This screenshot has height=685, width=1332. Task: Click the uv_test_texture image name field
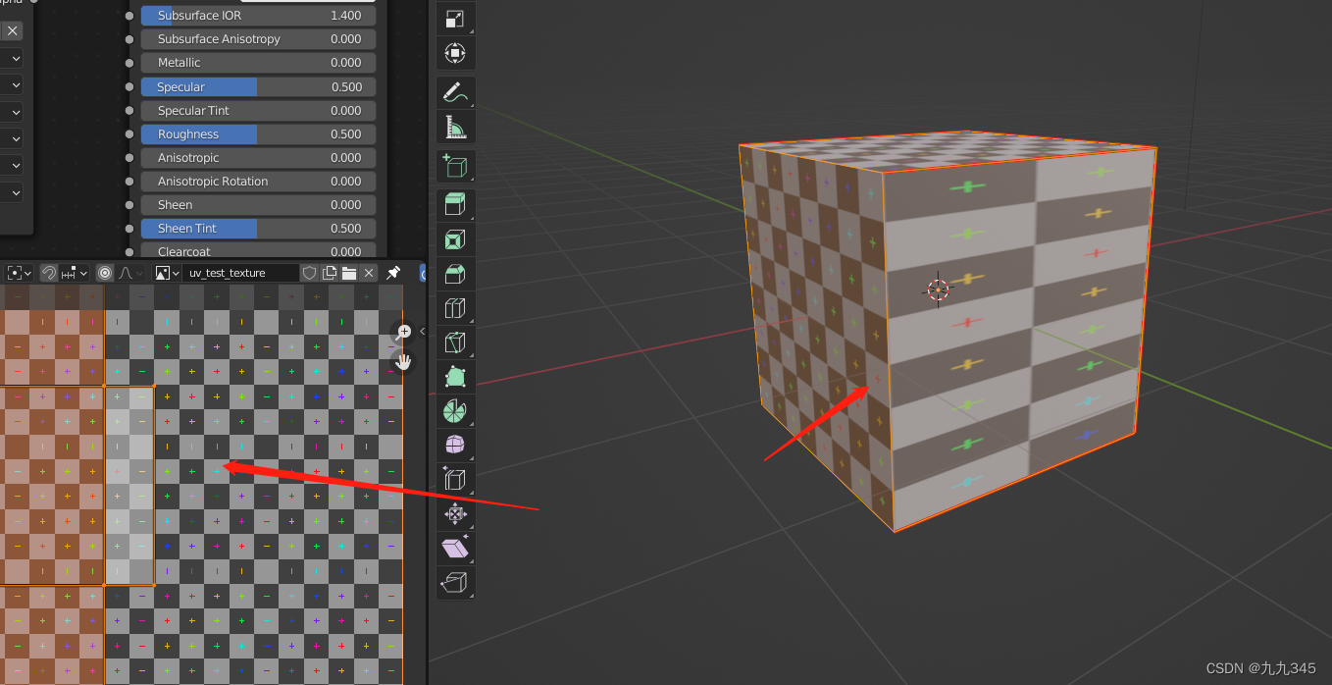click(240, 273)
